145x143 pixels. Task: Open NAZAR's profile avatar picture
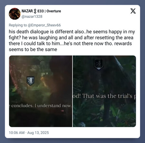(15, 14)
